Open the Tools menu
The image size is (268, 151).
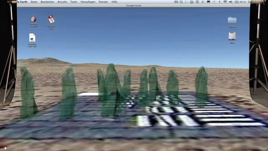coord(74,2)
